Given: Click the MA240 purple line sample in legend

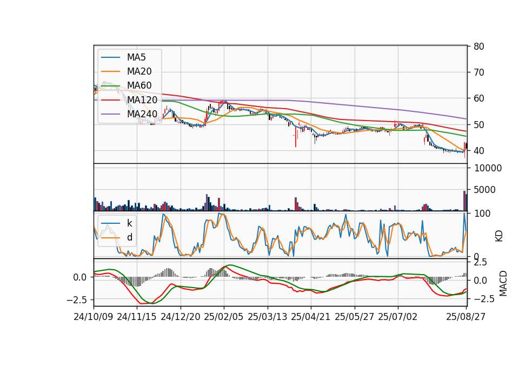Looking at the screenshot, I should tap(110, 114).
